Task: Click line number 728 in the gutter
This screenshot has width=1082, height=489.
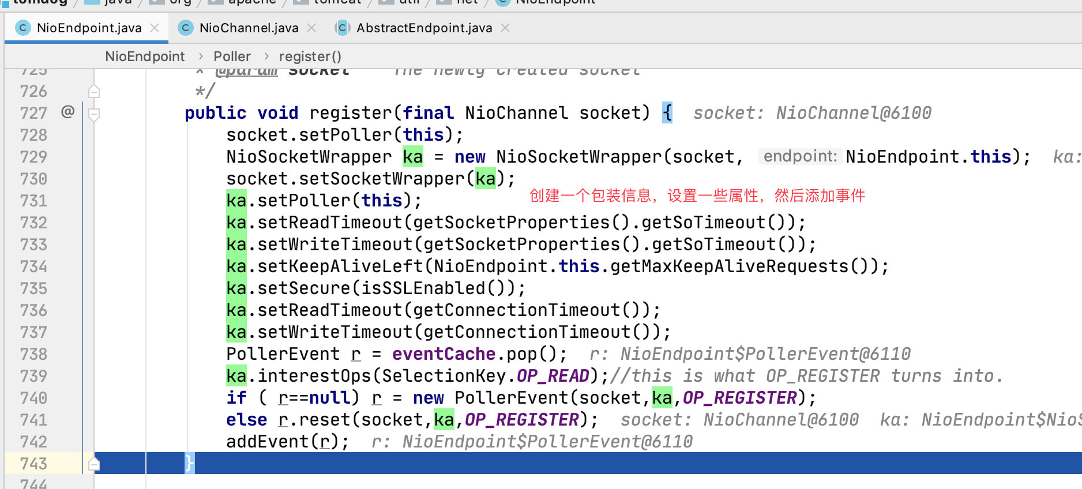Action: tap(33, 135)
